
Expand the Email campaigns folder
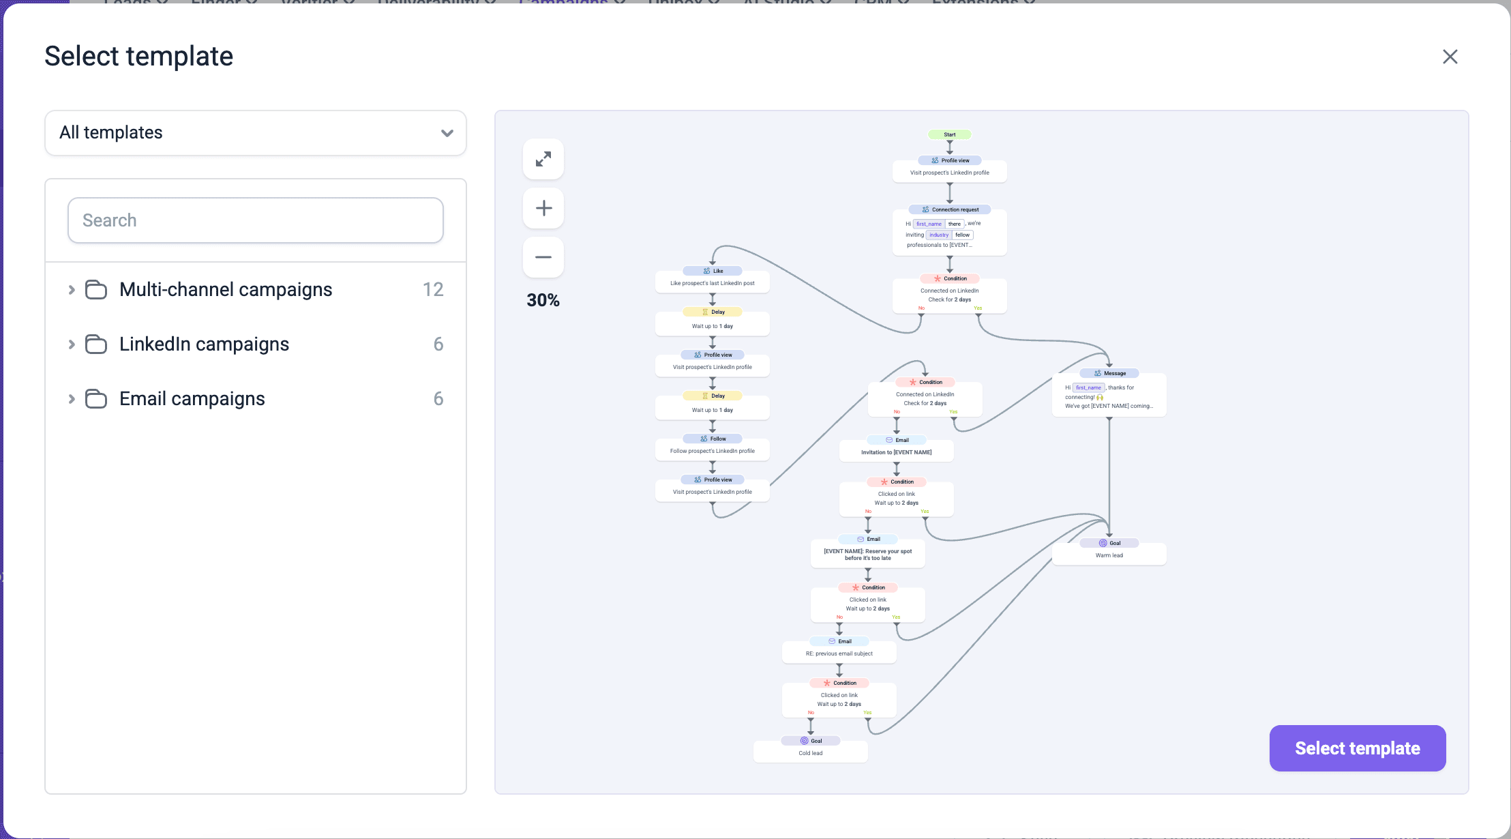(x=72, y=398)
